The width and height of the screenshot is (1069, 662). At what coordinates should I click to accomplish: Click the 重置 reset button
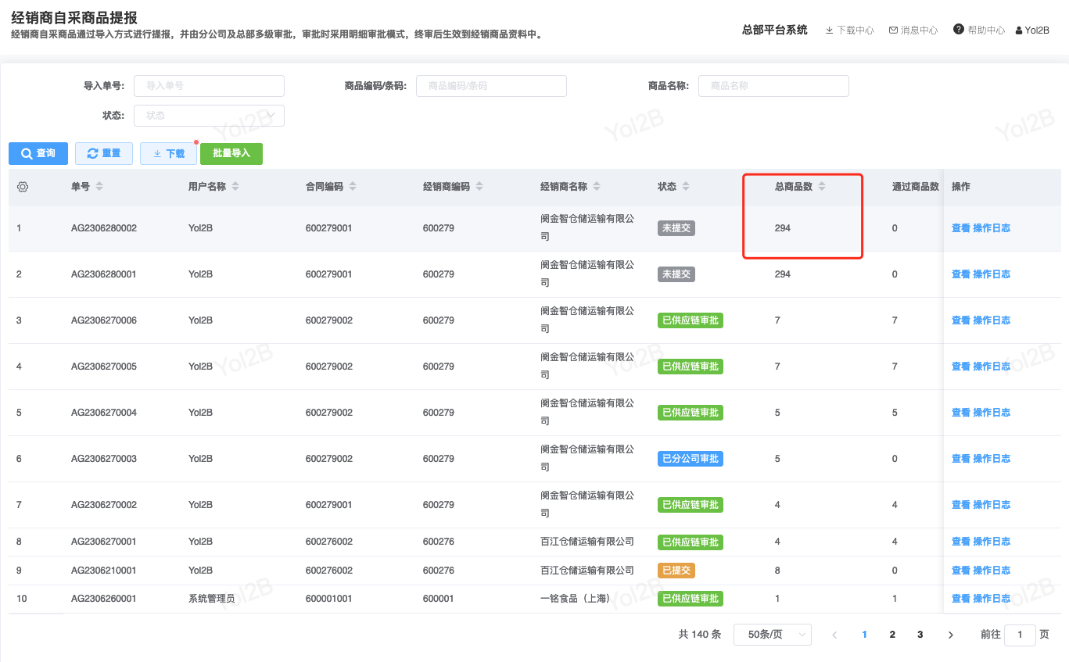point(104,154)
